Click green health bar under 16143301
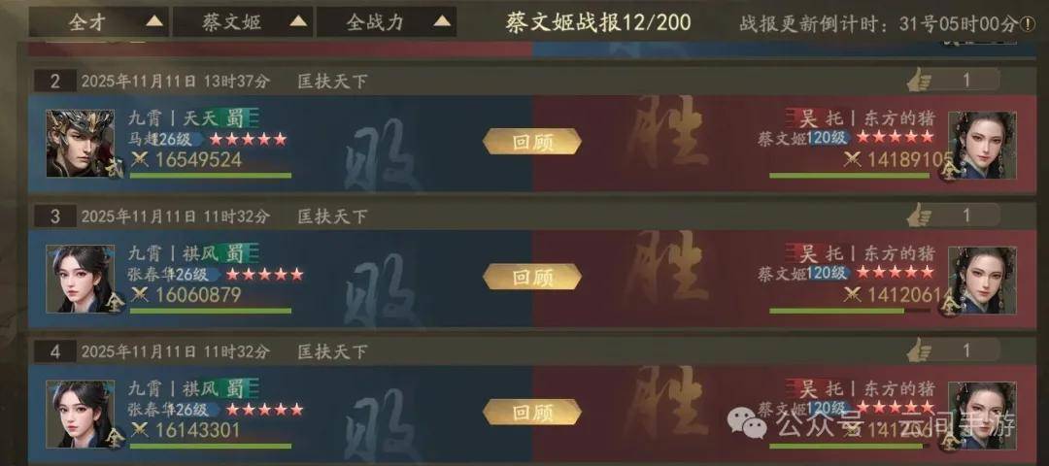Screen dimensions: 1049x466 (x=211, y=446)
